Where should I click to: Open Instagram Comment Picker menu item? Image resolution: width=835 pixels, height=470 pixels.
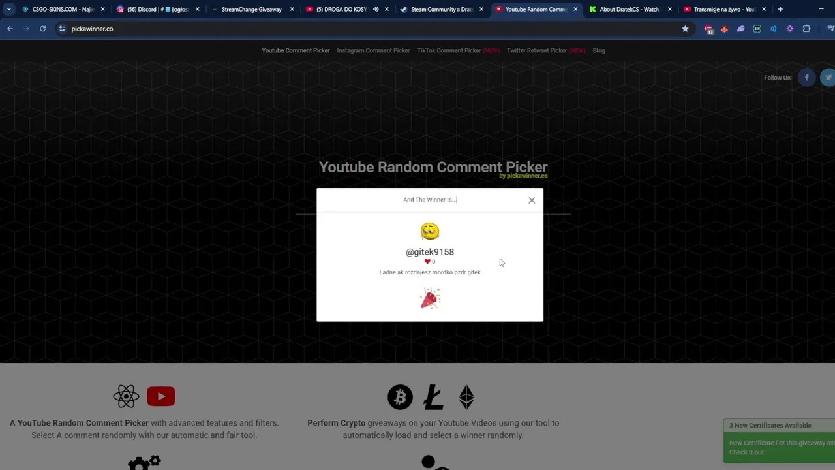[373, 50]
